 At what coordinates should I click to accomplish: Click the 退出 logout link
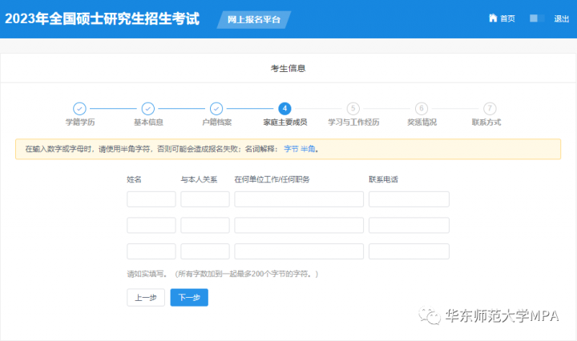click(x=562, y=18)
